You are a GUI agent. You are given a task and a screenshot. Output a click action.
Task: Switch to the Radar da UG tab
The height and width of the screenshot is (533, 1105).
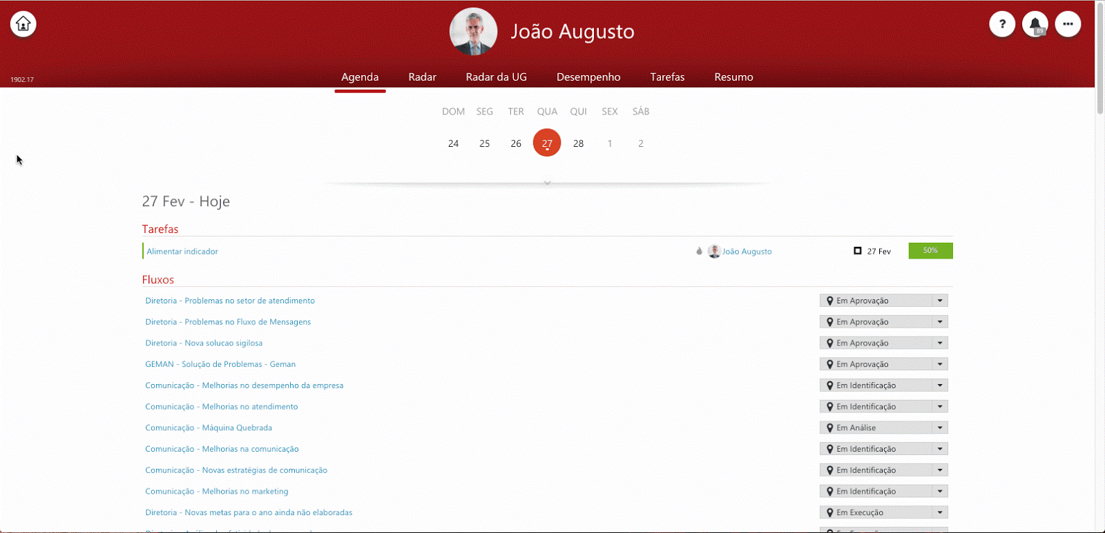point(496,77)
